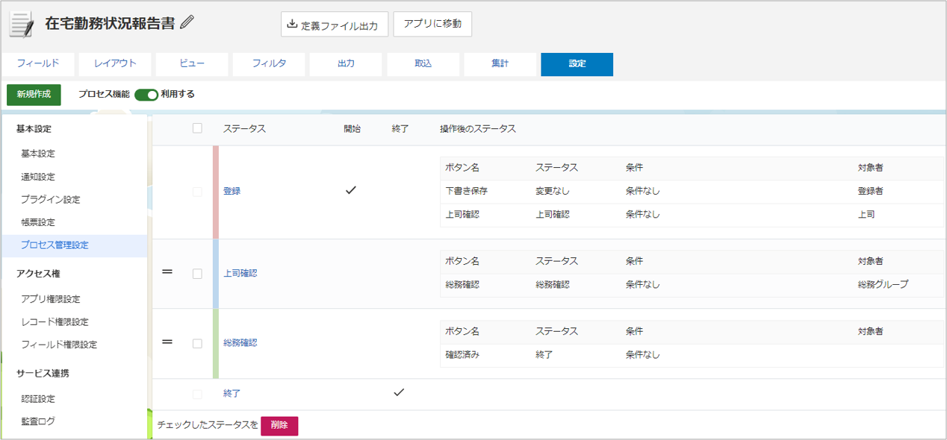Click the green 新規作成 button

[34, 95]
